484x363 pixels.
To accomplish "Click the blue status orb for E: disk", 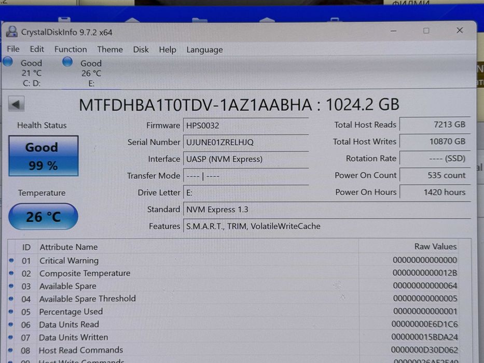I will (x=67, y=62).
